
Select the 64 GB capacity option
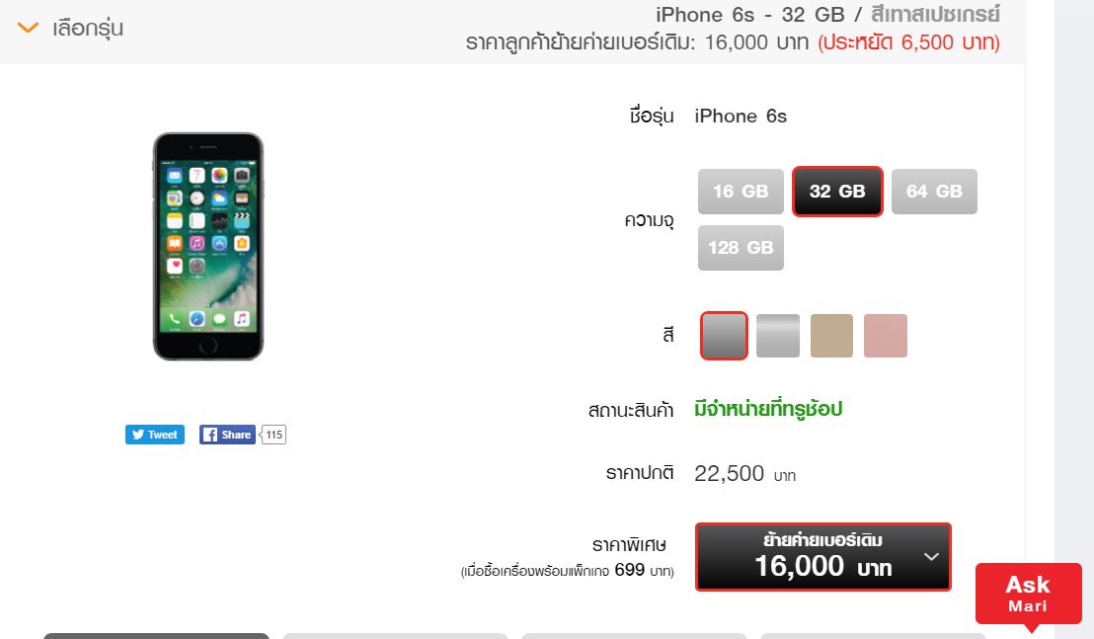[934, 192]
